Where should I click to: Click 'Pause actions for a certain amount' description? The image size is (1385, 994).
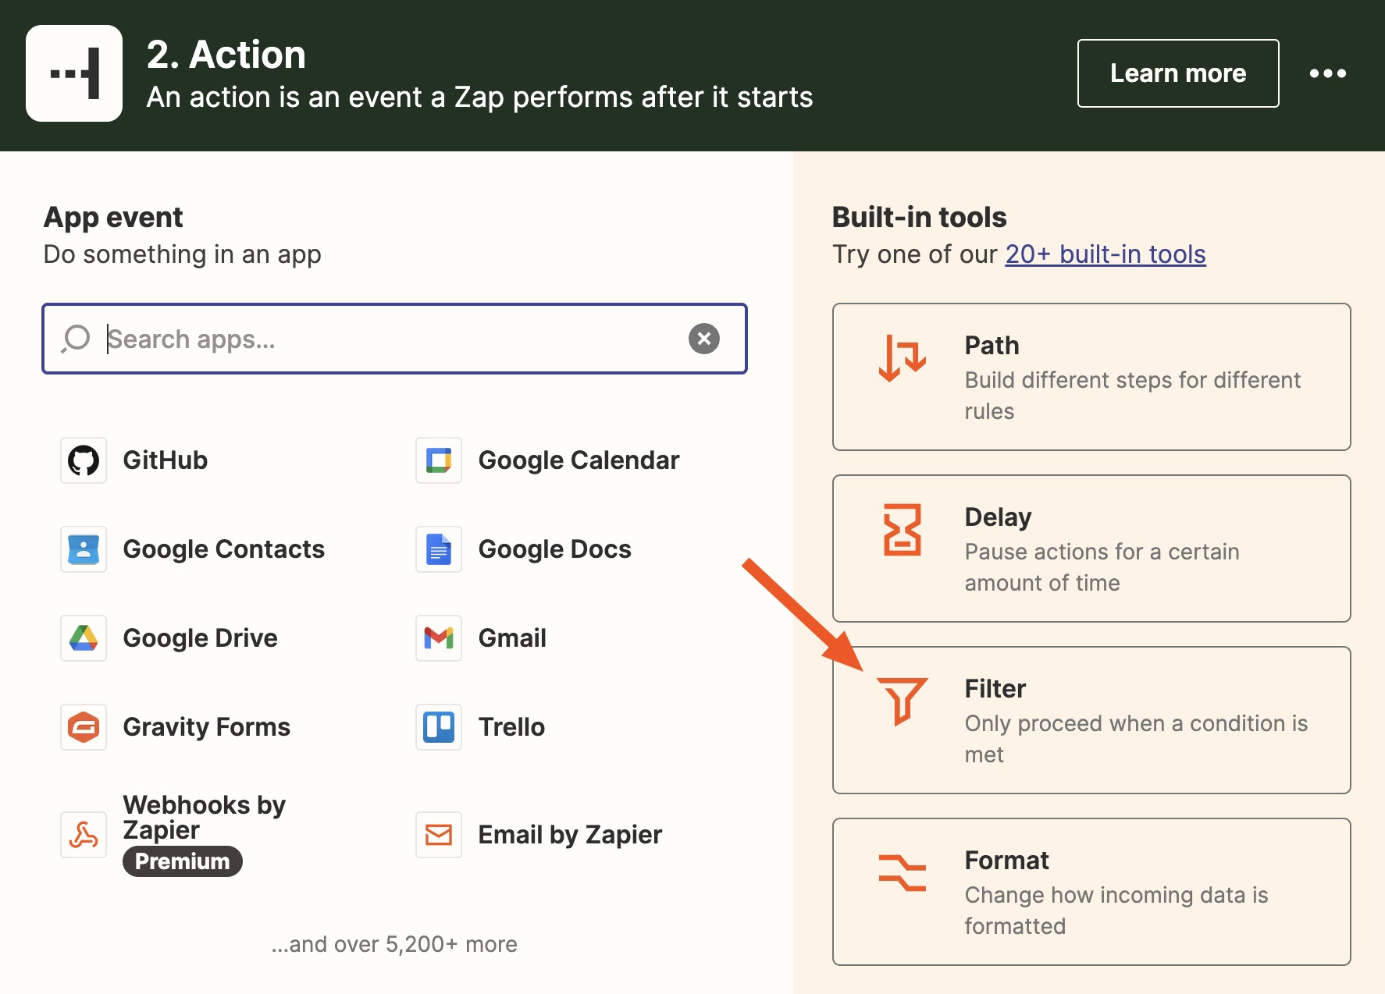pos(1102,567)
